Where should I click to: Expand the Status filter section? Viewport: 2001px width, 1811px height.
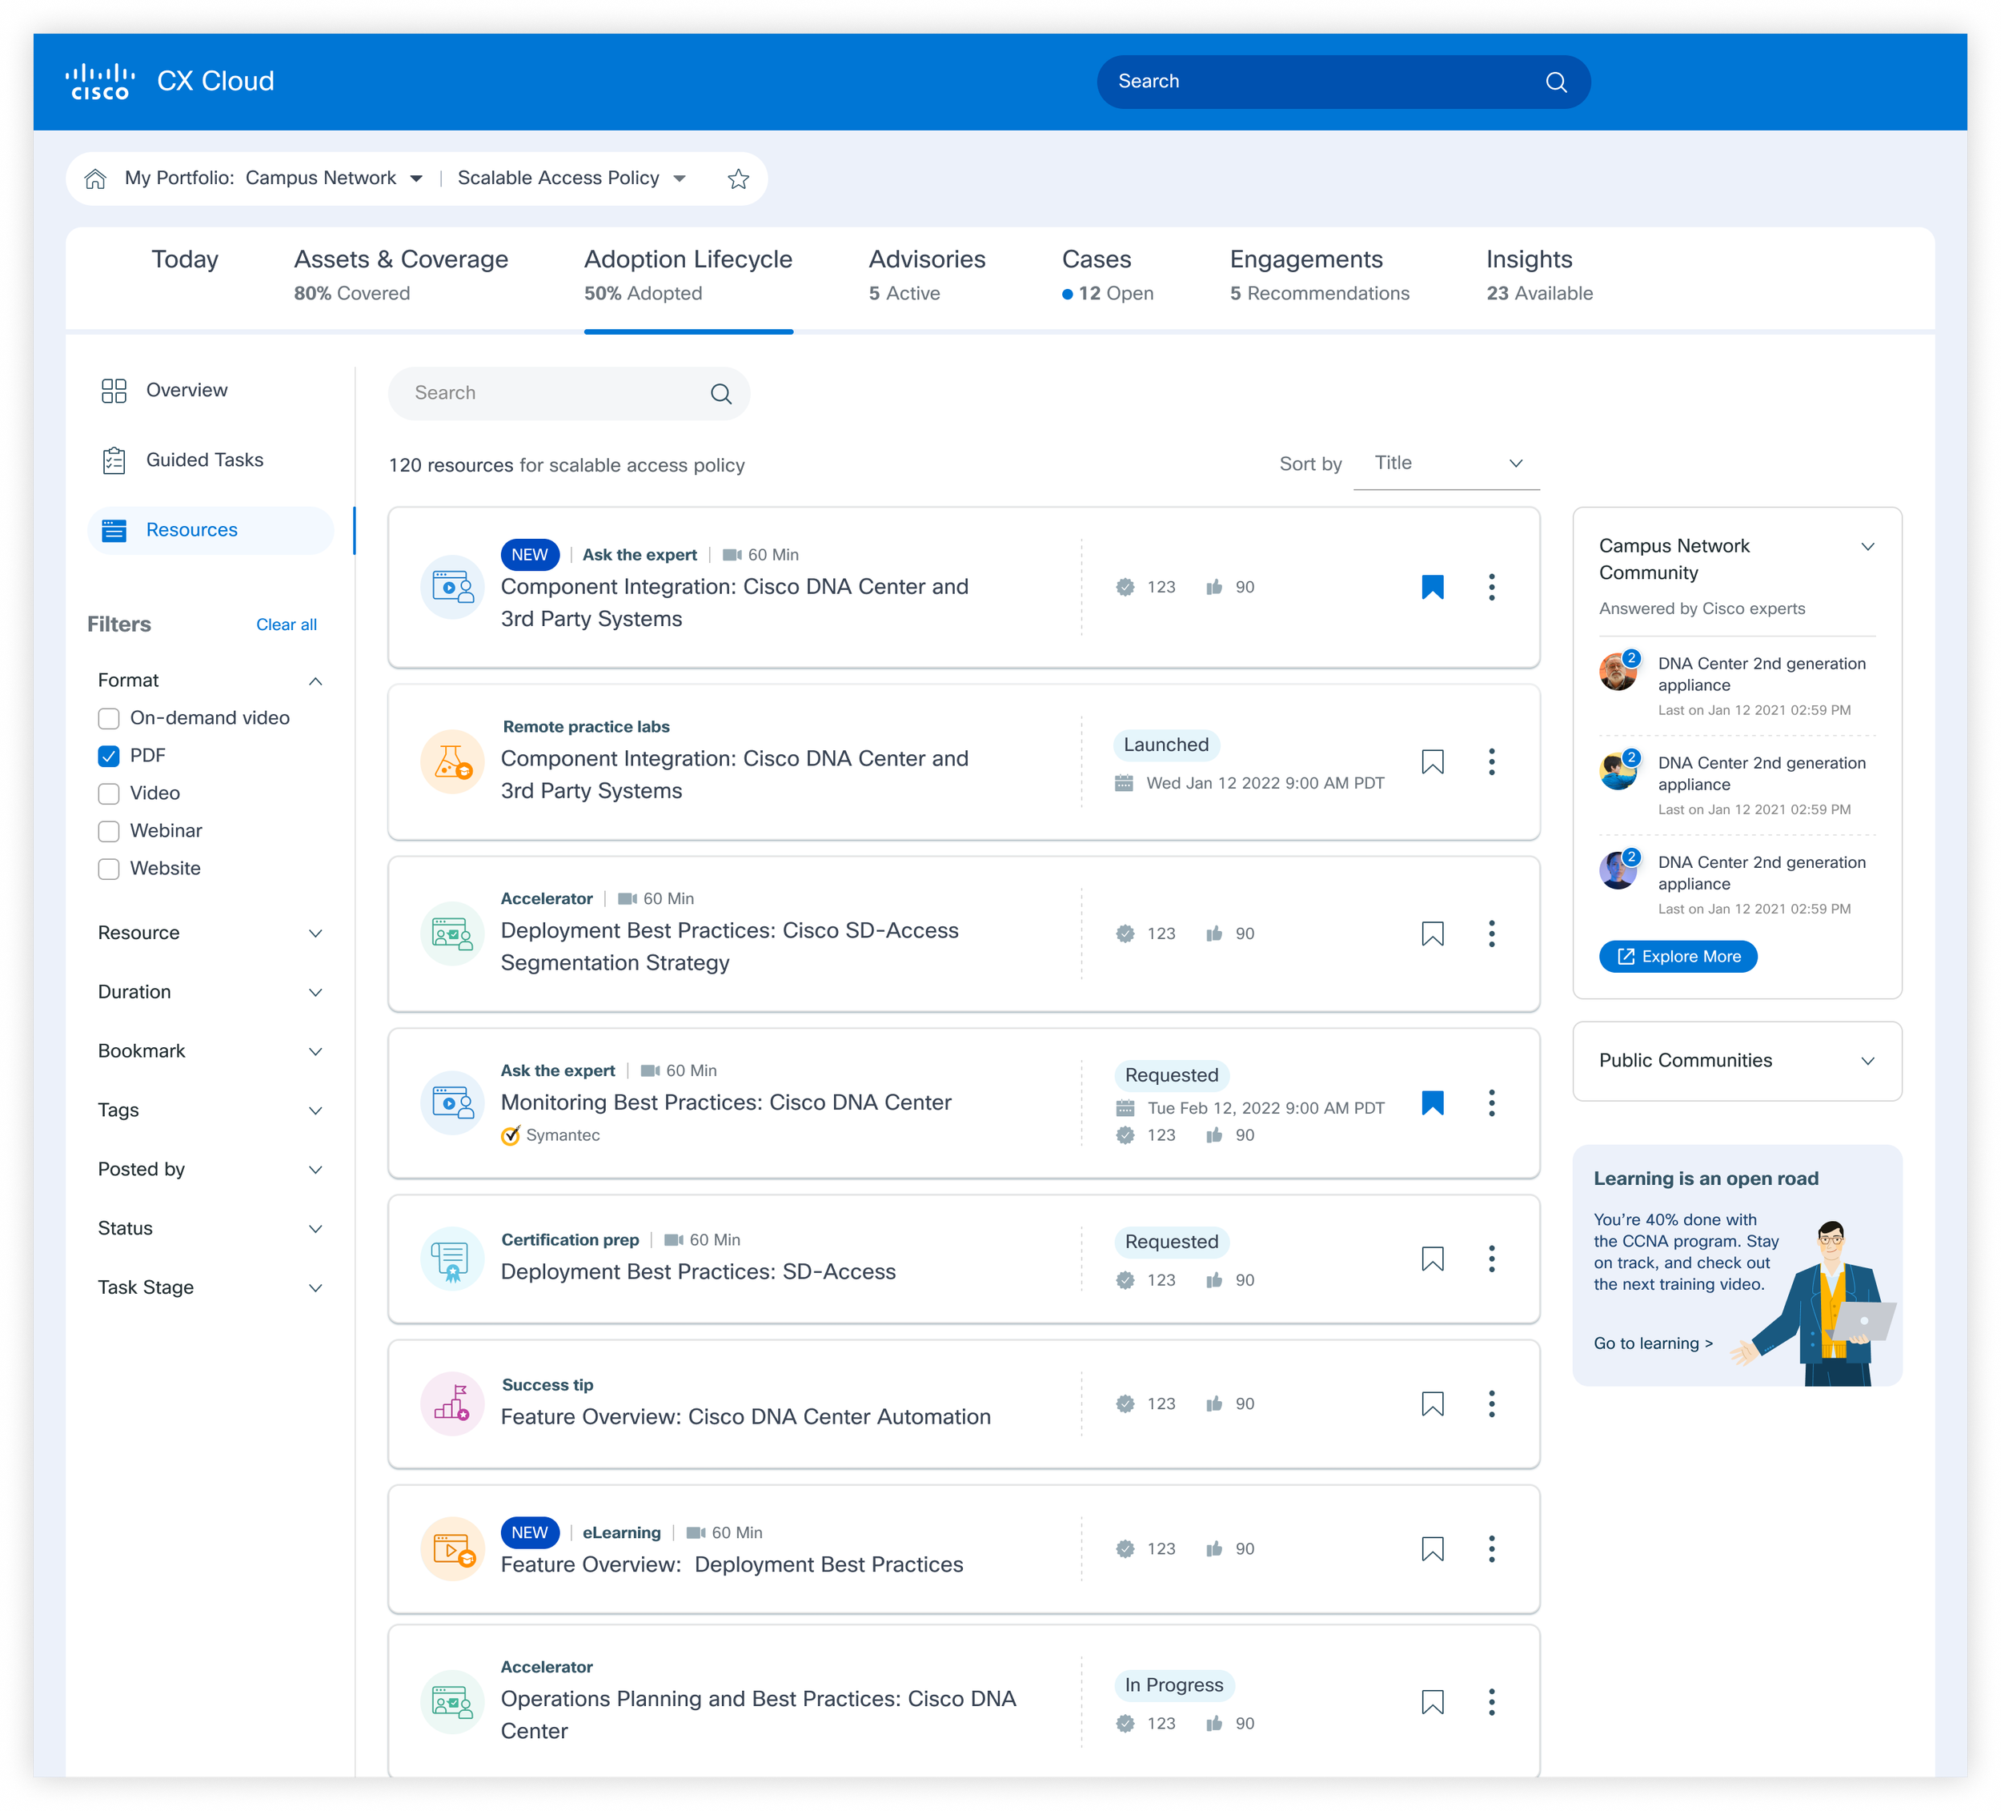[315, 1229]
